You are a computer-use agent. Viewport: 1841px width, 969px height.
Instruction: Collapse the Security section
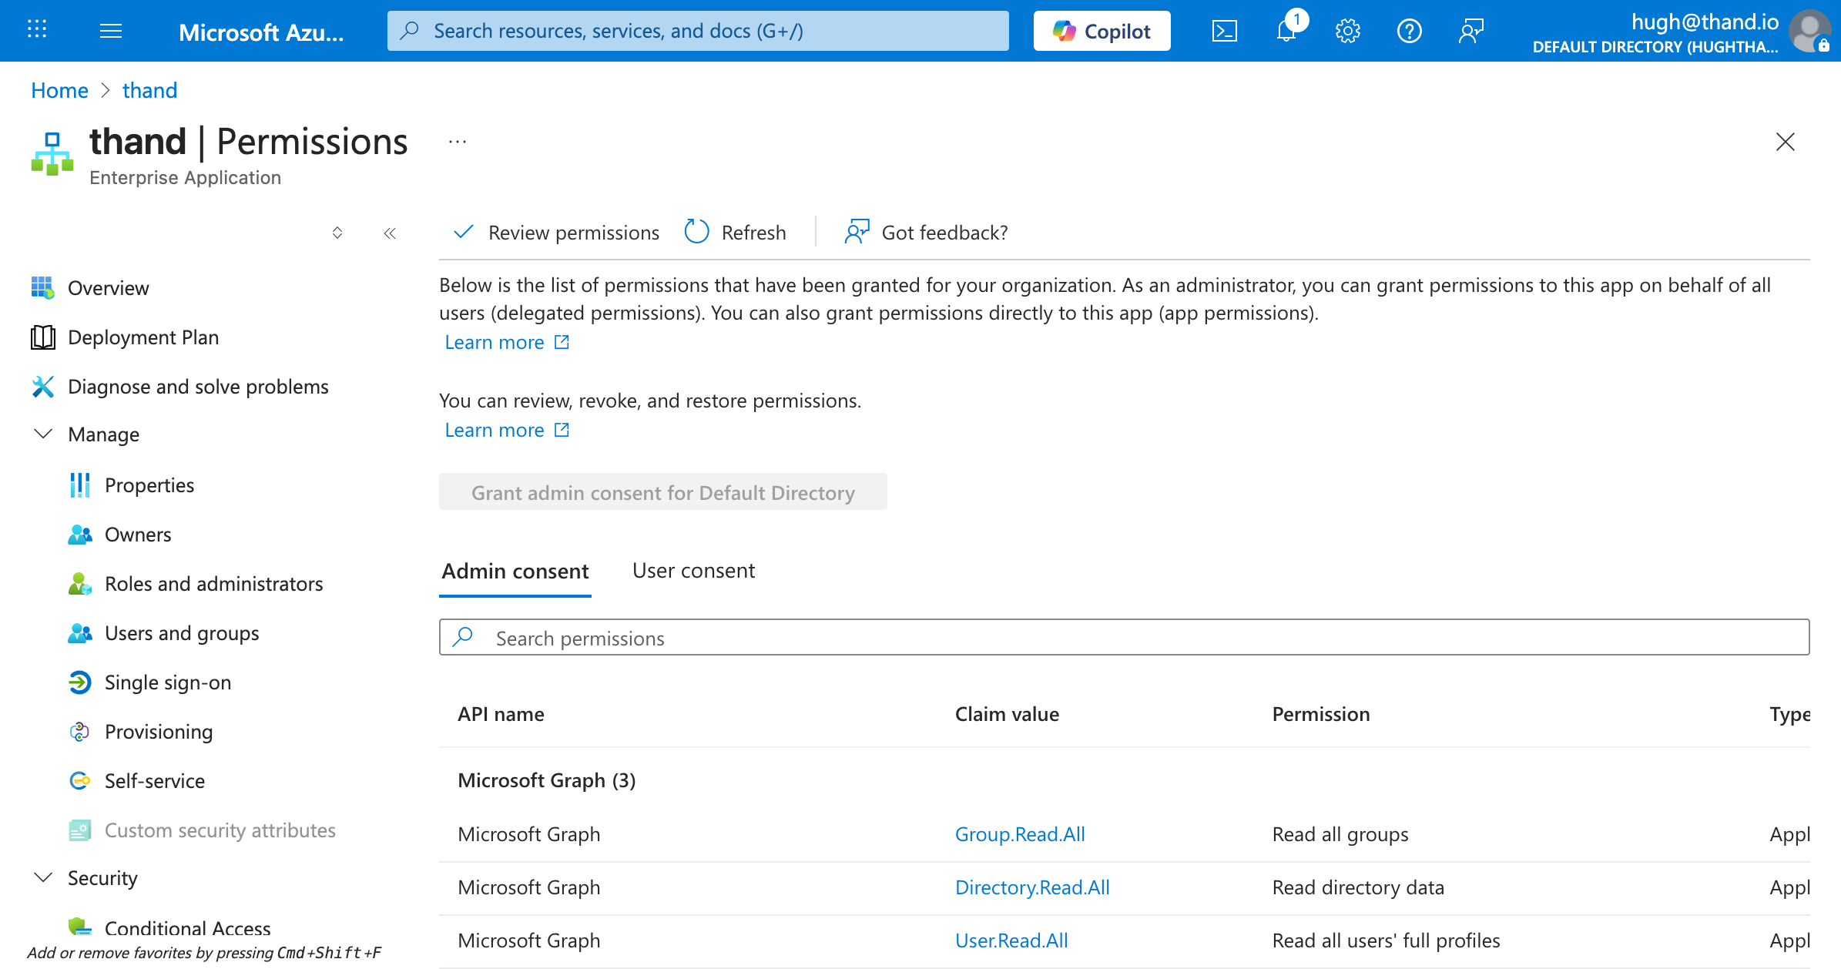pyautogui.click(x=42, y=877)
